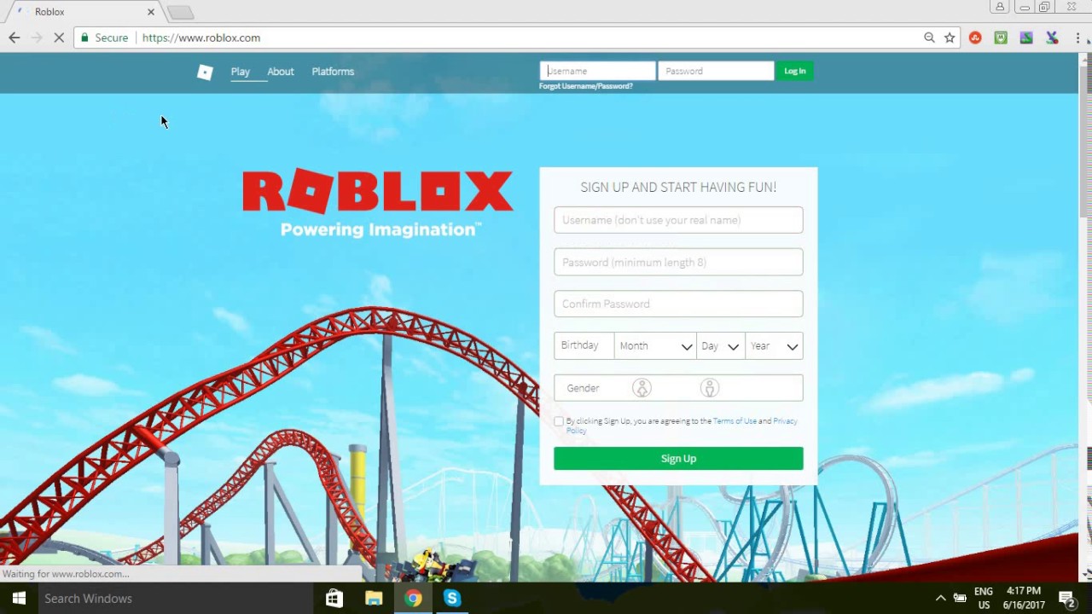Open the Windows Start menu

tap(19, 599)
